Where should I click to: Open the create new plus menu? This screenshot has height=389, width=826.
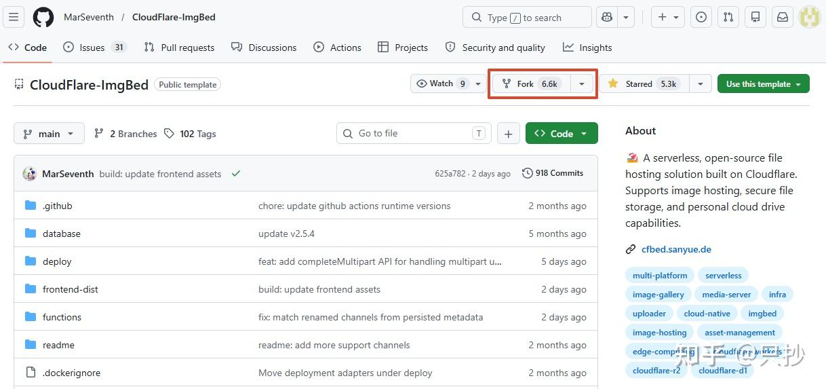[x=668, y=17]
